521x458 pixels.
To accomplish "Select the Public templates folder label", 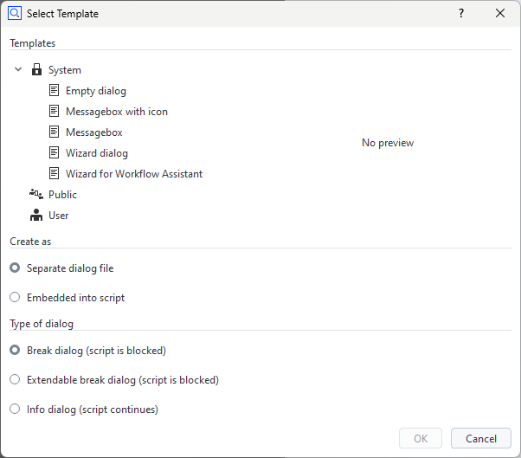I will 62,195.
